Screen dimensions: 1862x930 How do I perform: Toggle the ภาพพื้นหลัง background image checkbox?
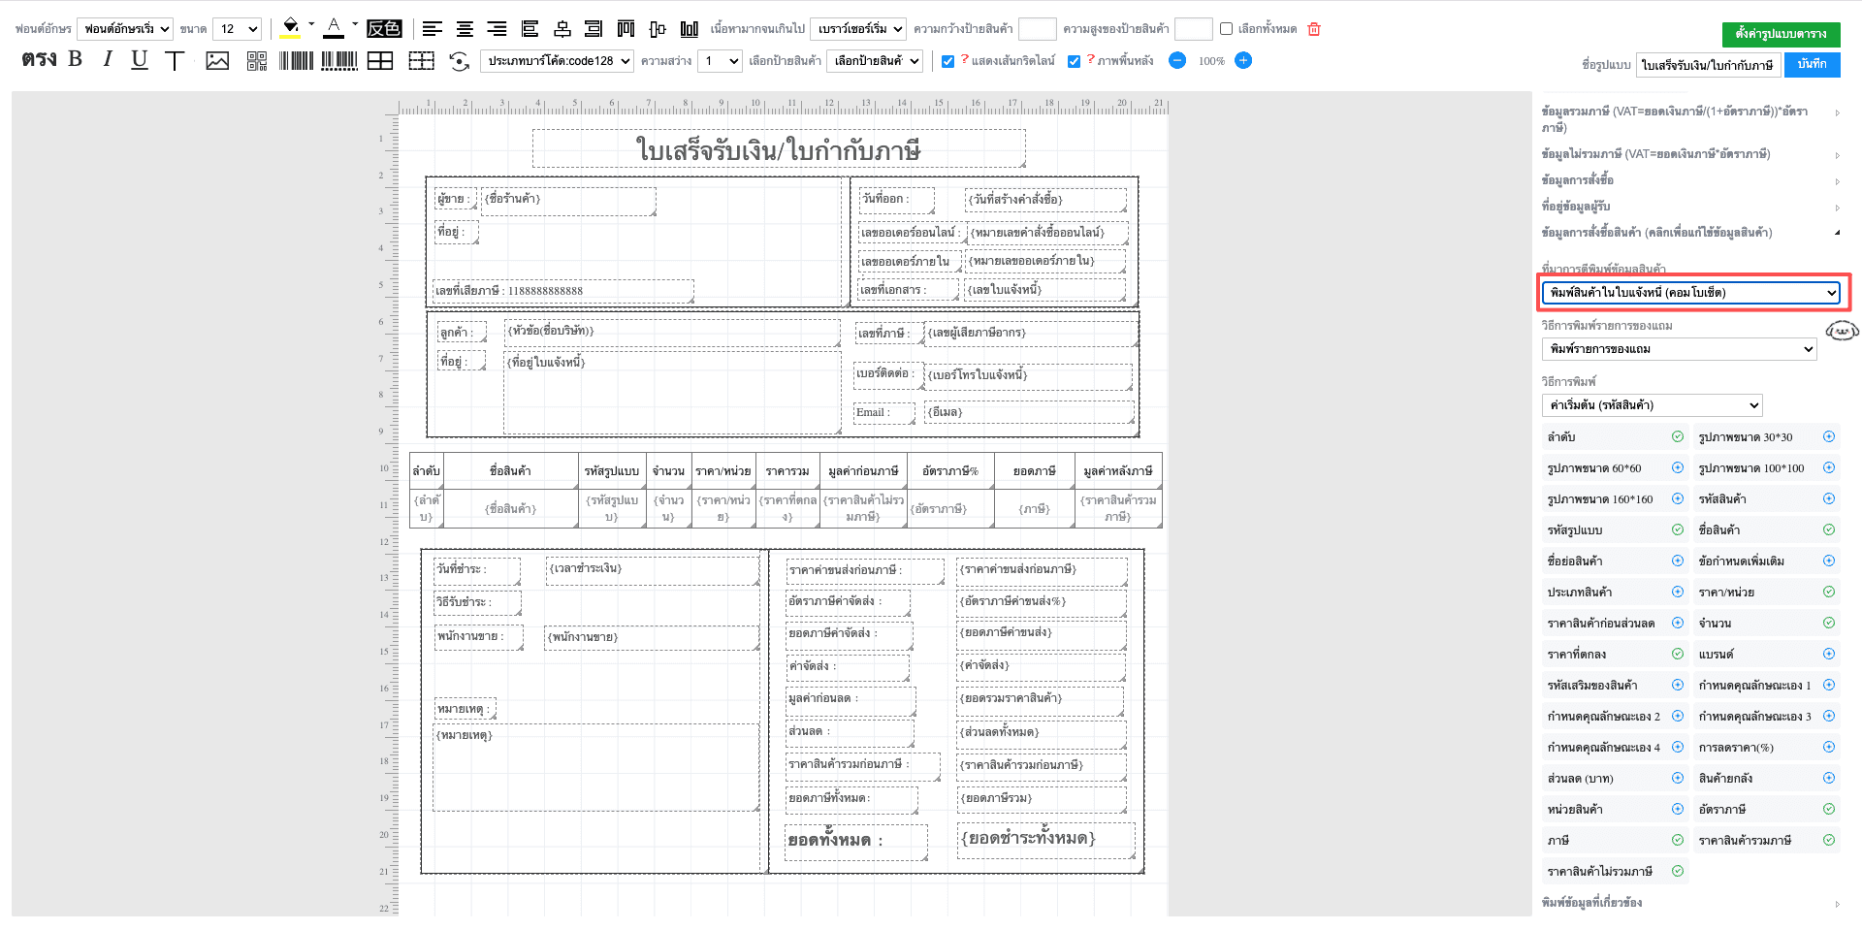pyautogui.click(x=1075, y=61)
